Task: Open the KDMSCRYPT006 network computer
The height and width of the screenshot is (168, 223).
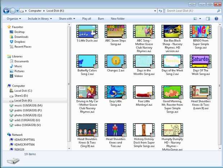Action: point(22,144)
